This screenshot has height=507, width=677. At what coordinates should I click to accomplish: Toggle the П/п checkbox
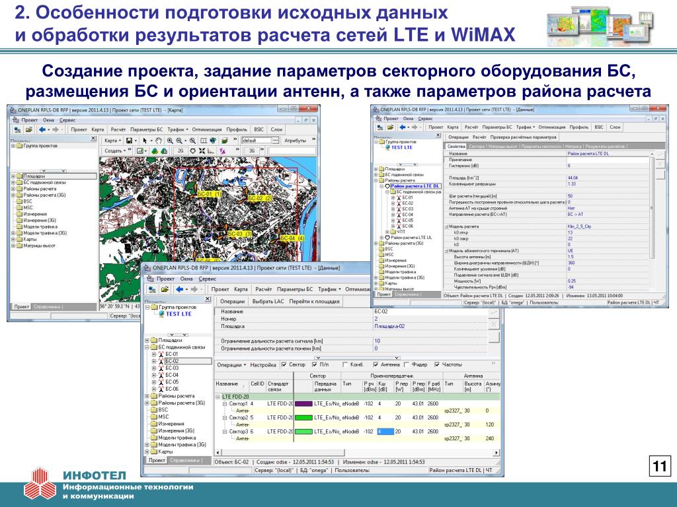[x=315, y=364]
